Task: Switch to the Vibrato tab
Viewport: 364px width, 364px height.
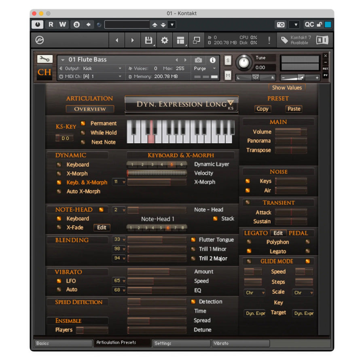Action: tap(241, 343)
